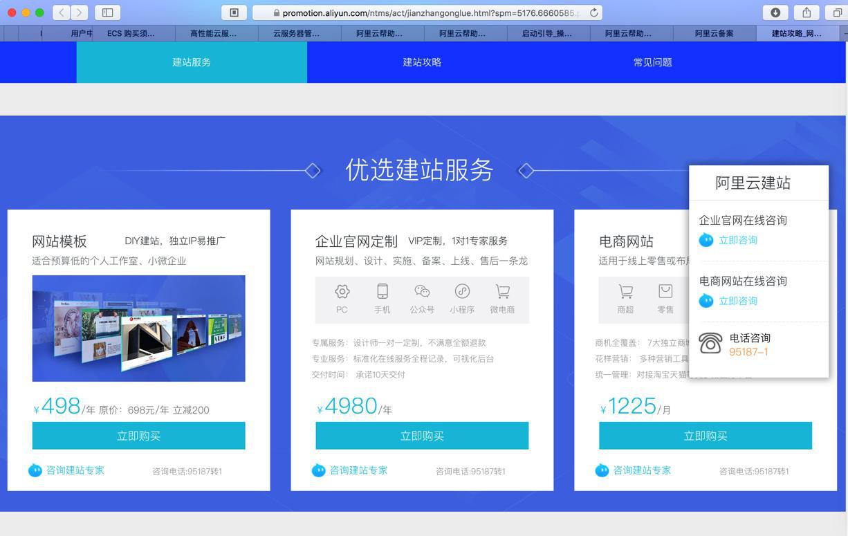848x536 pixels.
Task: Go back with Safari's back arrow
Action: pyautogui.click(x=61, y=12)
